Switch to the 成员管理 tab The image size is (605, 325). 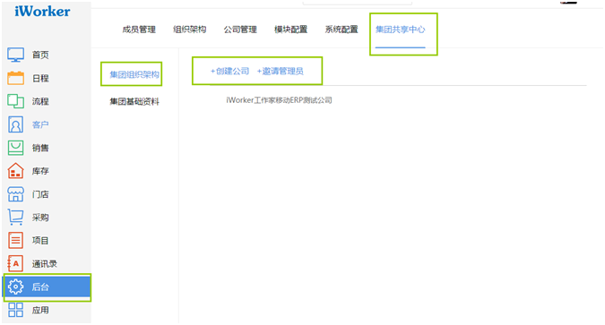[x=139, y=30]
